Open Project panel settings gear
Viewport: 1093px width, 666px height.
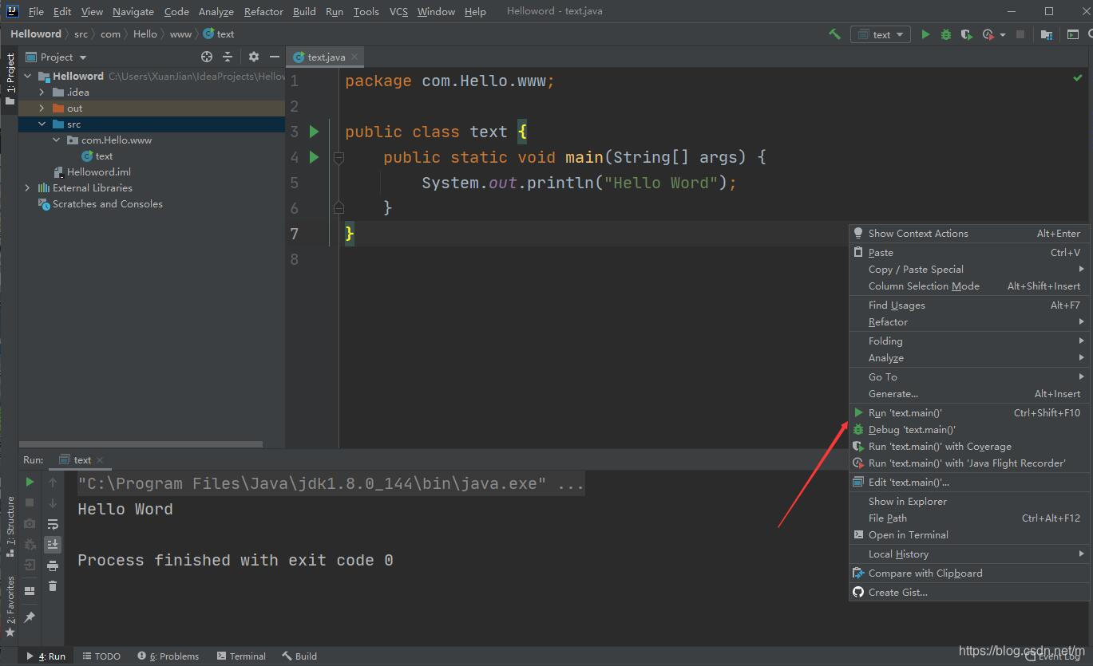(254, 57)
